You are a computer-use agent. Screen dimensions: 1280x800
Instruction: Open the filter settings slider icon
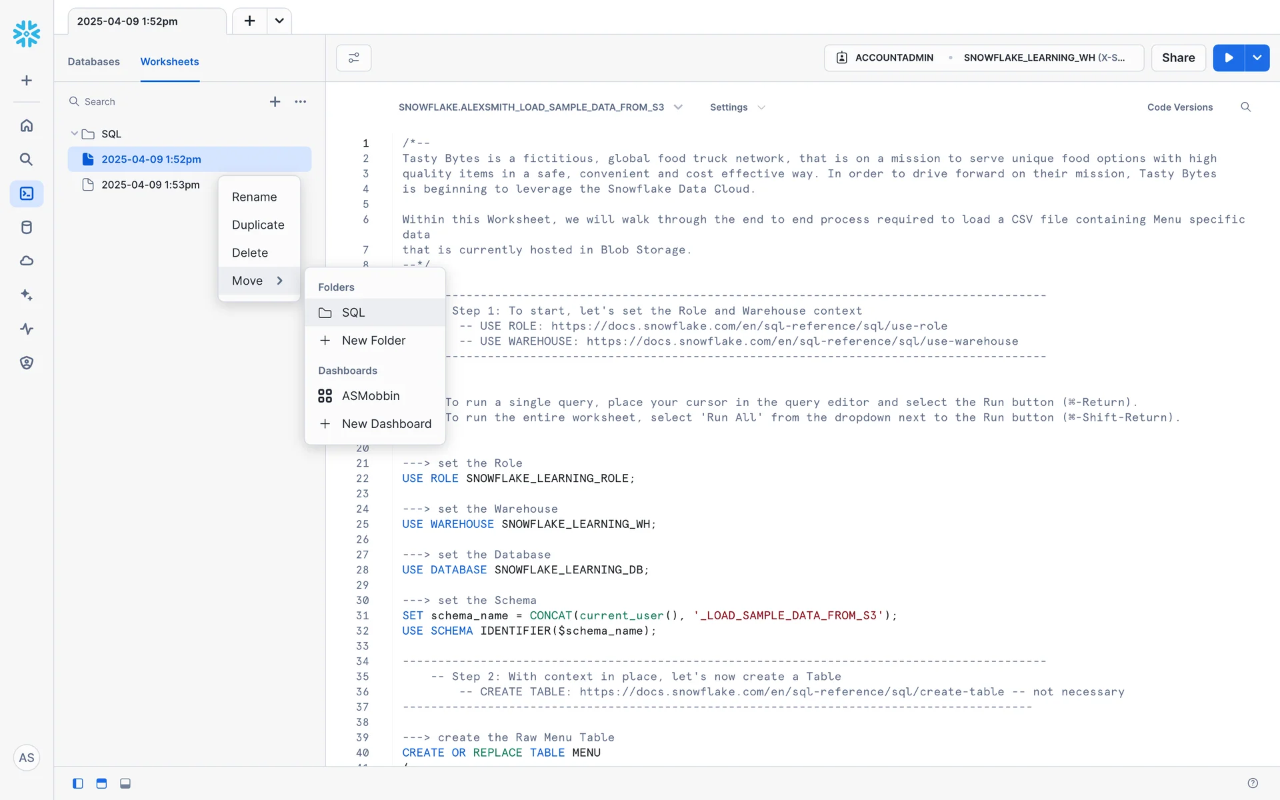pos(354,58)
